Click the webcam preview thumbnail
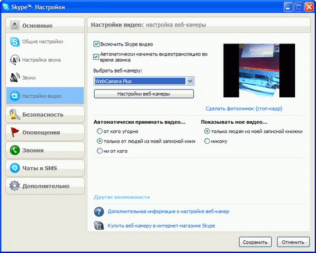This screenshot has height=253, width=316. pyautogui.click(x=259, y=71)
